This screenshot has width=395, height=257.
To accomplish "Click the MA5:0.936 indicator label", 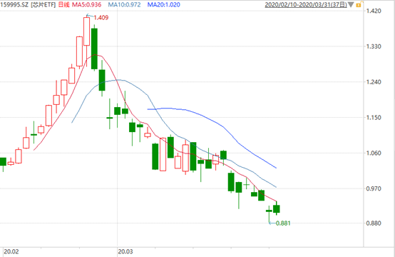I will pyautogui.click(x=87, y=4).
